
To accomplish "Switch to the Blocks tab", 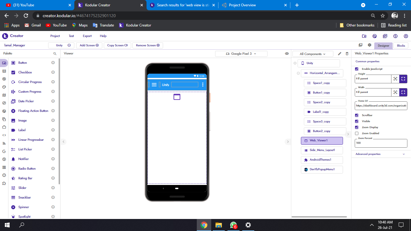I will click(401, 46).
